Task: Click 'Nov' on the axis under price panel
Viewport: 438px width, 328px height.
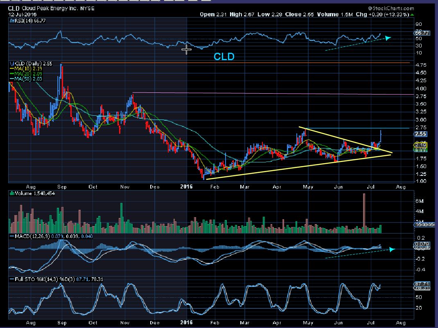Action: tap(125, 187)
